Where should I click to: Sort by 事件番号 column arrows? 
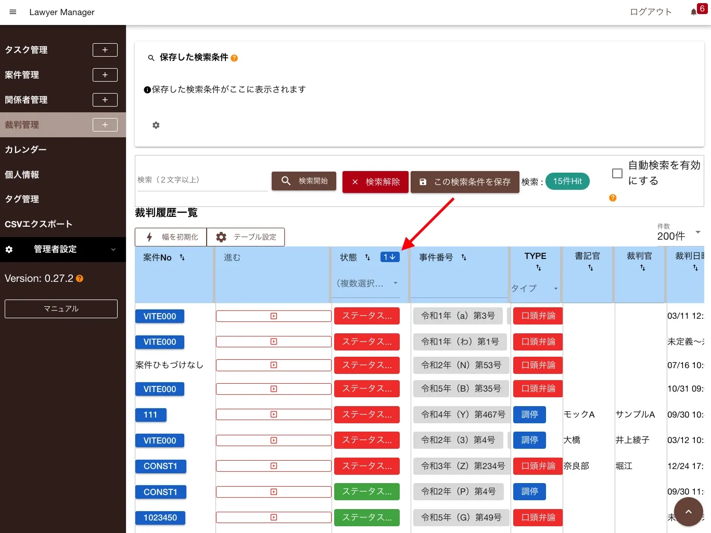pos(464,257)
